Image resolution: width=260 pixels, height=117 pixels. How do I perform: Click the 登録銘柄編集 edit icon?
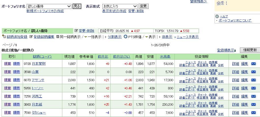tap(31, 37)
